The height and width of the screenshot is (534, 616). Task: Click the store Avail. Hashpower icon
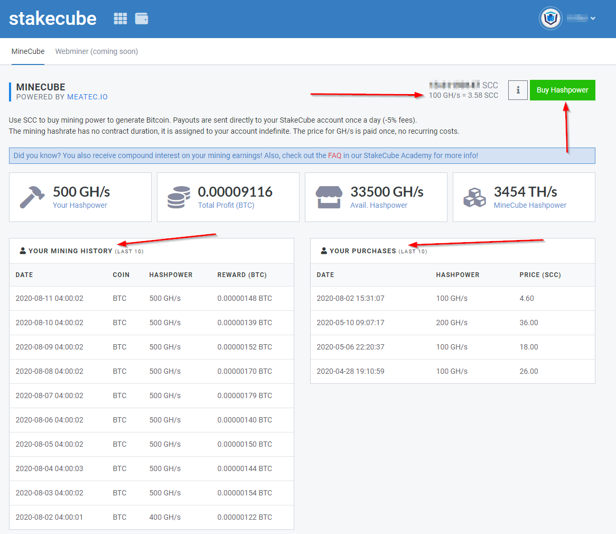coord(329,197)
